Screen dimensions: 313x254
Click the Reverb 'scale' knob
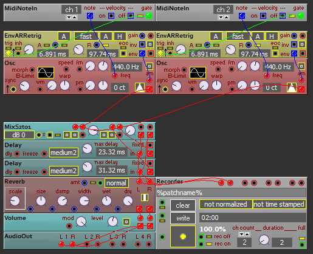pos(15,201)
